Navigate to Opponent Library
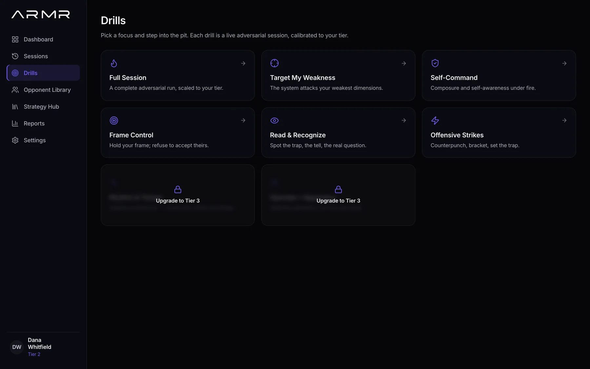 tap(43, 90)
